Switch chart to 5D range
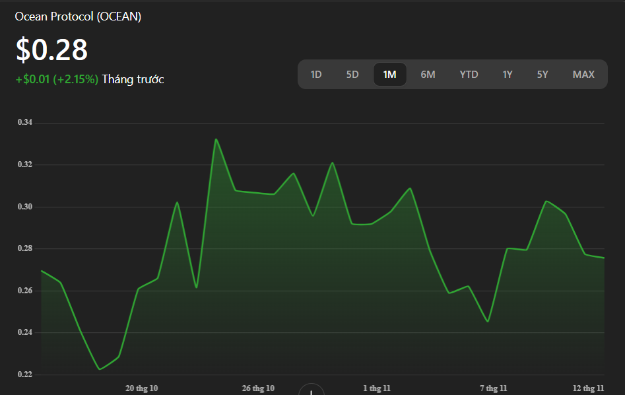The width and height of the screenshot is (625, 395). (x=352, y=75)
